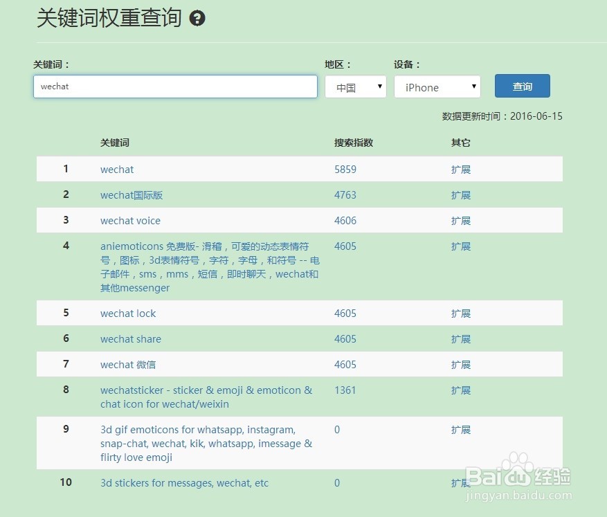Click the 关键词权重查询 page title
Viewport: 607px width, 517px height.
pyautogui.click(x=109, y=18)
